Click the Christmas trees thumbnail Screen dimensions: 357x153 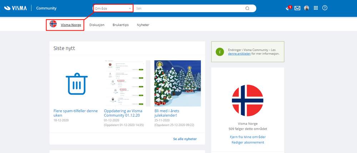point(178,83)
